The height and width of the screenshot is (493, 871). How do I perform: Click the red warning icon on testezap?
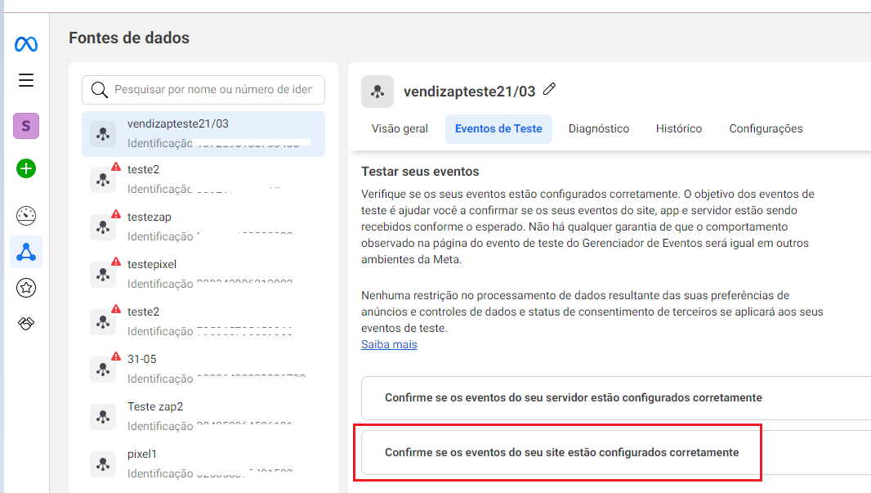coord(116,214)
